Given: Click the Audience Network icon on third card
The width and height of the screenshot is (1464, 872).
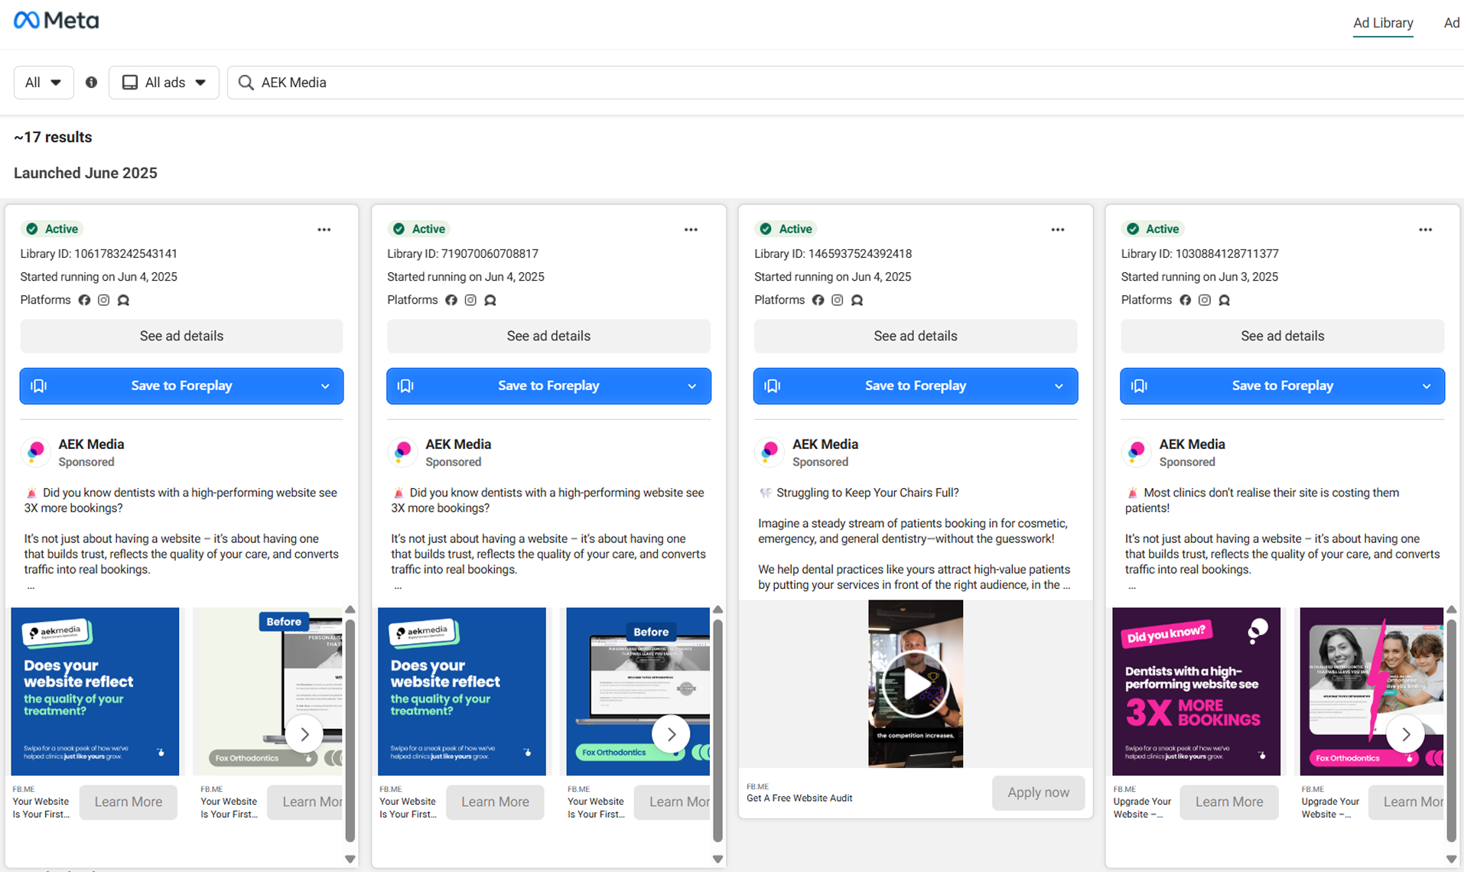Looking at the screenshot, I should 857,300.
